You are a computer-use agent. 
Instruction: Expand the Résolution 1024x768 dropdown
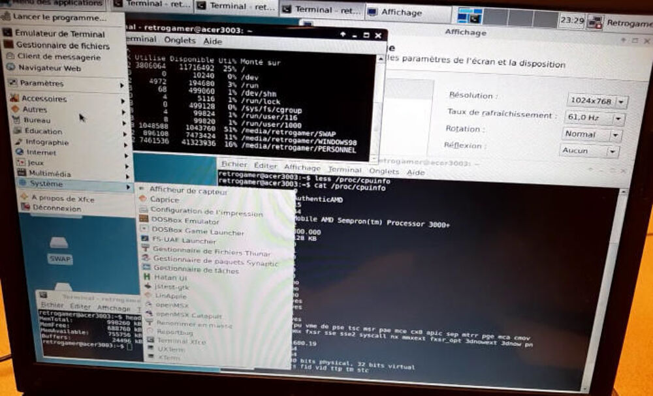pos(597,100)
